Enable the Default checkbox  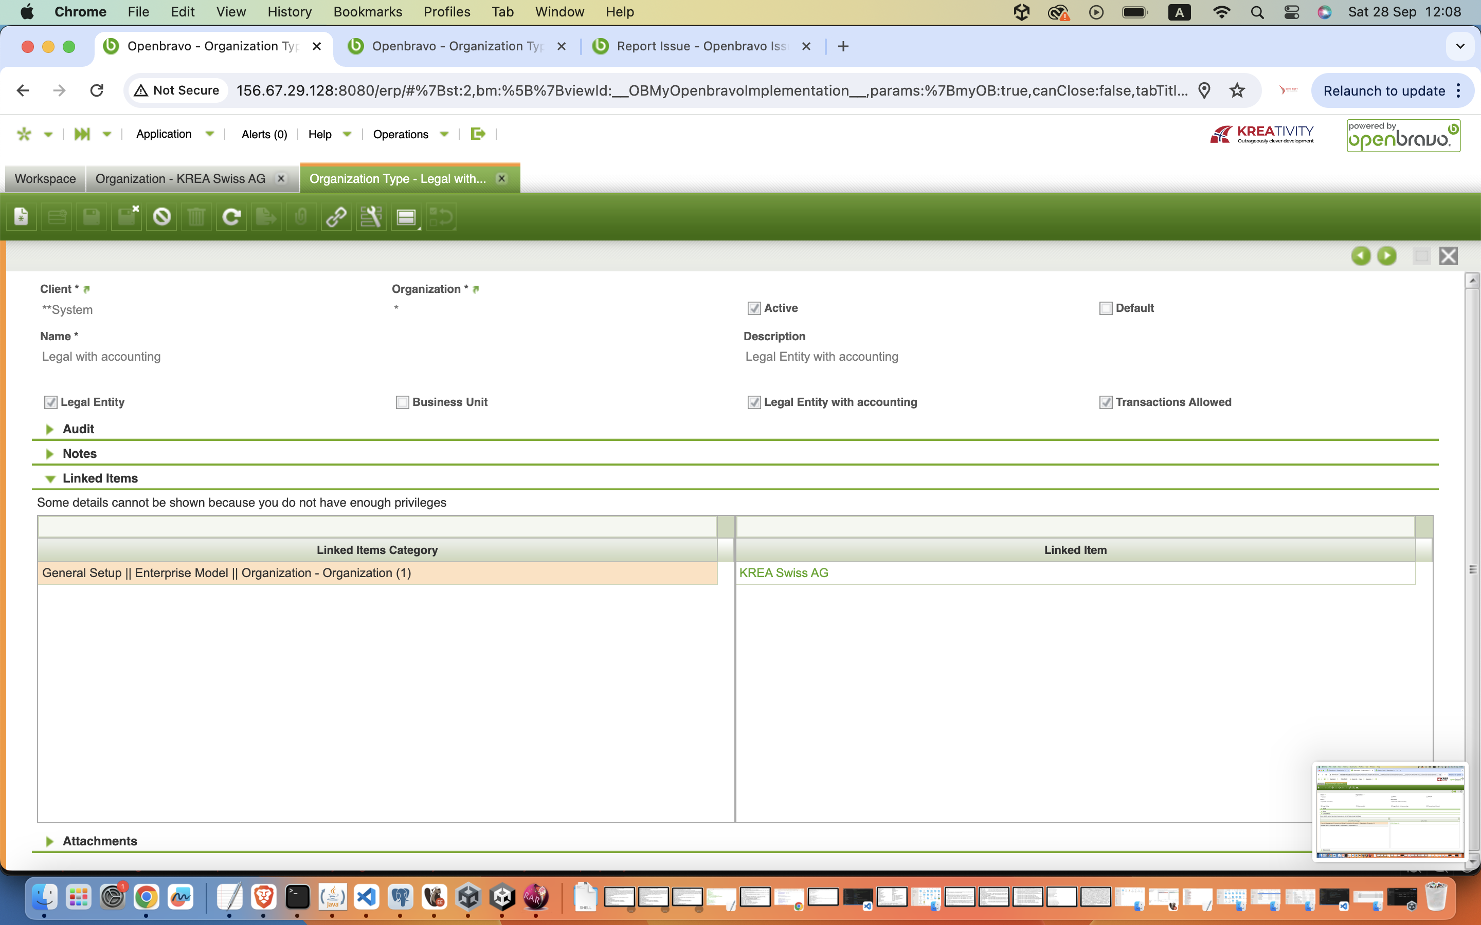1105,308
